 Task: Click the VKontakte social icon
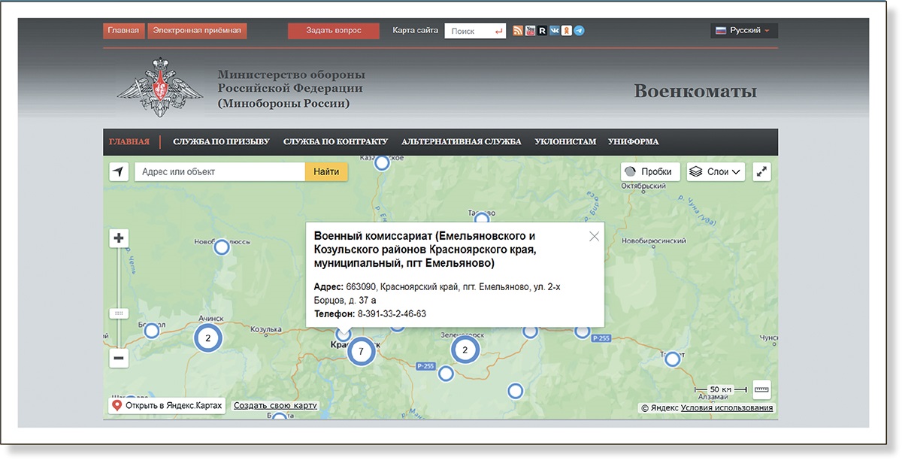point(555,30)
